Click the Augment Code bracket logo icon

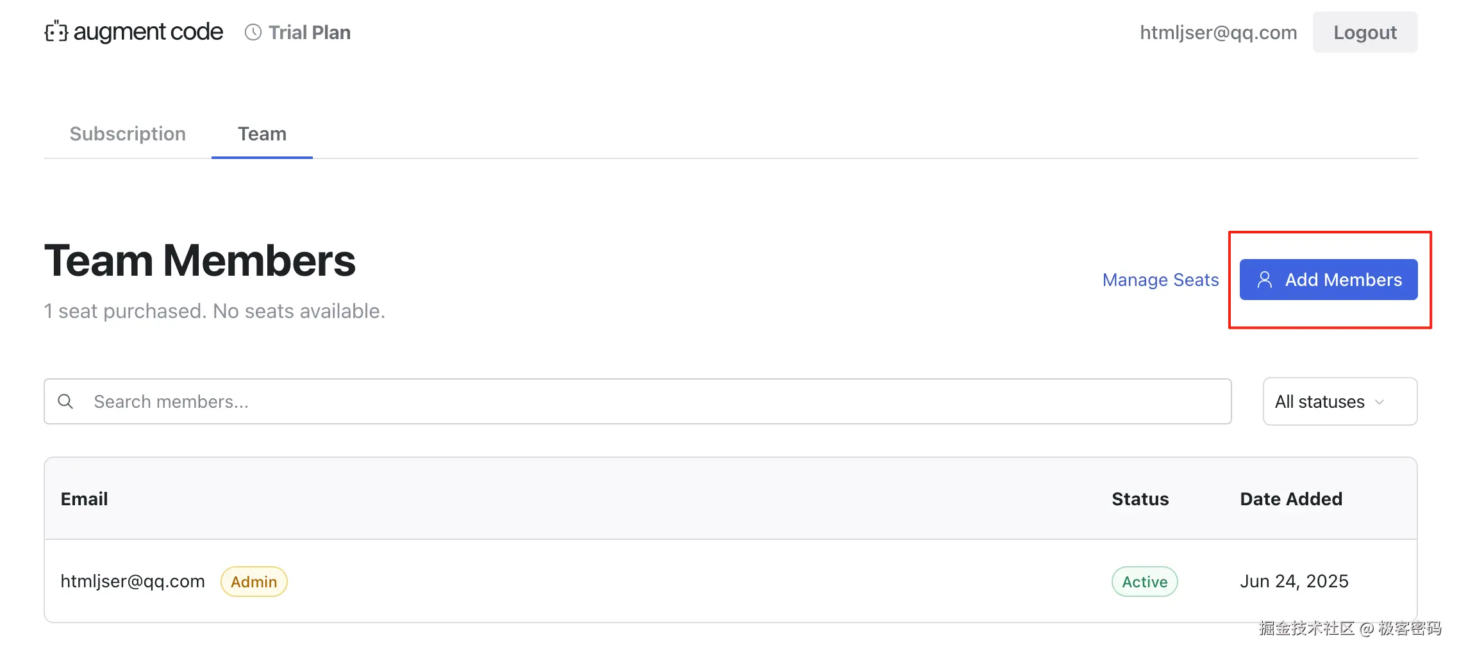click(56, 31)
